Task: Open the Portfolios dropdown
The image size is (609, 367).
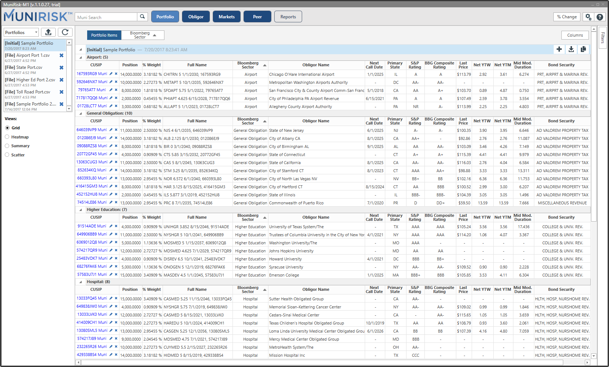Action: point(21,32)
